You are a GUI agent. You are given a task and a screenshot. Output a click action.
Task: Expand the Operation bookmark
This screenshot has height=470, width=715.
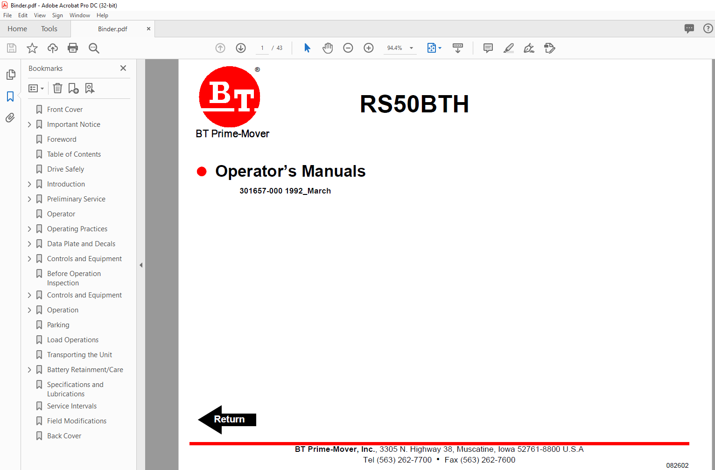point(29,310)
